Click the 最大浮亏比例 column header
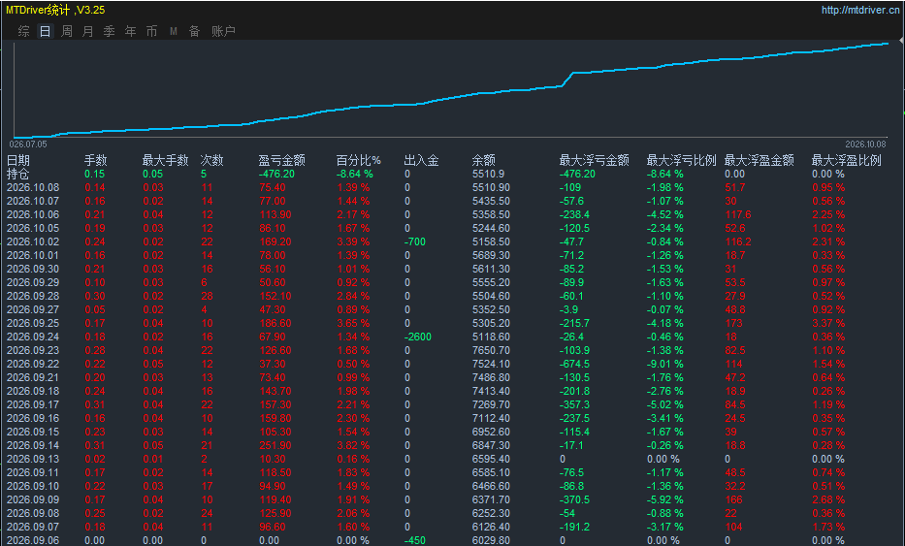 (x=682, y=160)
